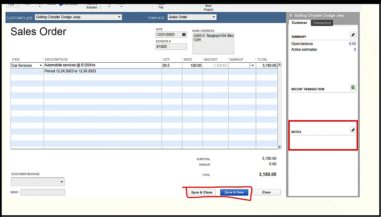Click the Active estimates value 0

pyautogui.click(x=355, y=49)
